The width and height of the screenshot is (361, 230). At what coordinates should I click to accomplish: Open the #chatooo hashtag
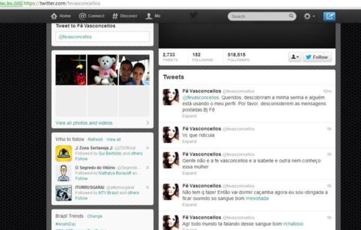[293, 224]
